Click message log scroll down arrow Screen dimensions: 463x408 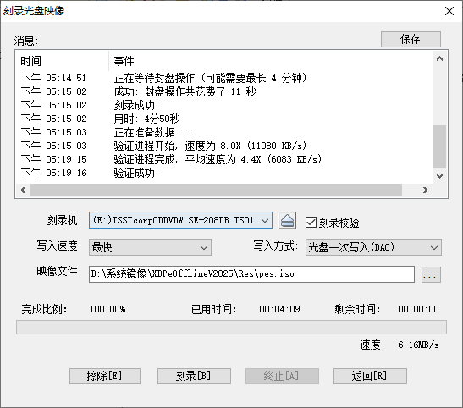click(x=439, y=176)
